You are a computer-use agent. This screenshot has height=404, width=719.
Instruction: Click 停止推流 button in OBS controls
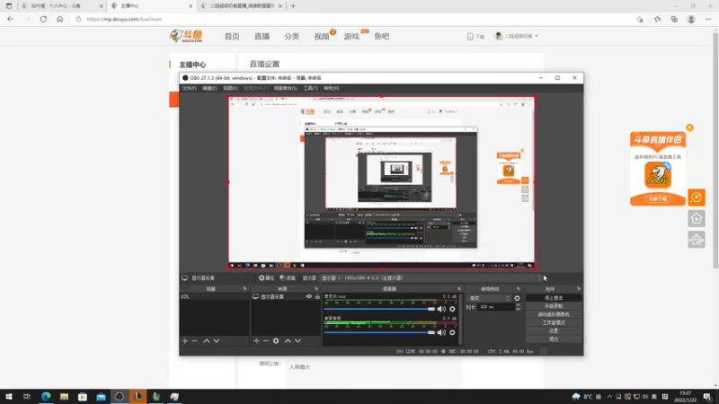click(554, 298)
